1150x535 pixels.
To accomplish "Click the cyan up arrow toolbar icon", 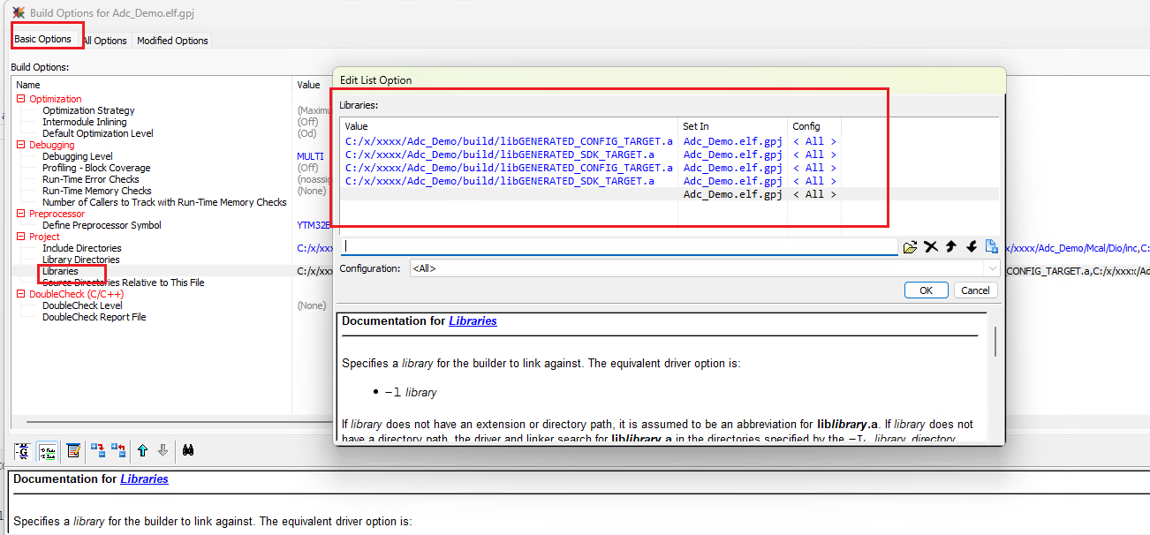I will coord(143,451).
